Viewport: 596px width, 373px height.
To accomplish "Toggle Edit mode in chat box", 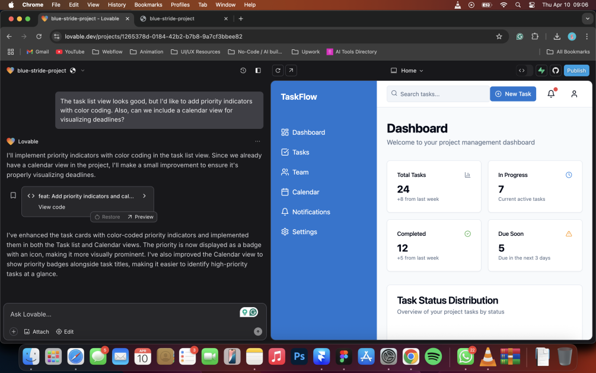I will (x=65, y=331).
